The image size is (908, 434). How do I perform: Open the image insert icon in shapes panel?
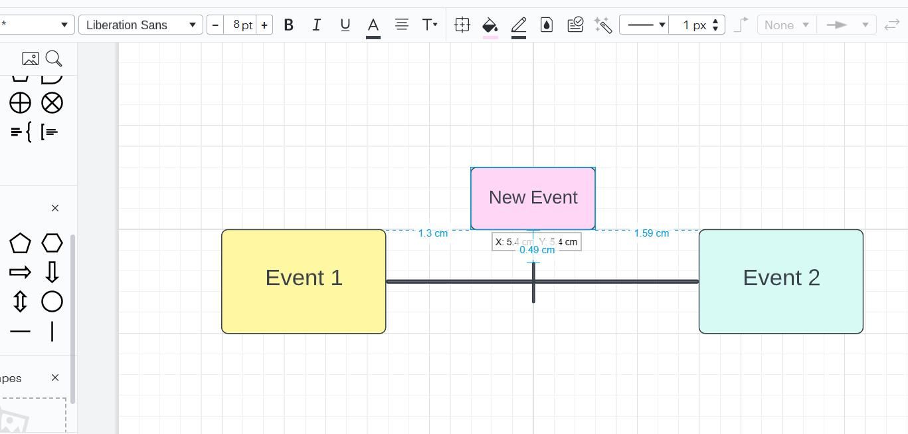coord(30,59)
